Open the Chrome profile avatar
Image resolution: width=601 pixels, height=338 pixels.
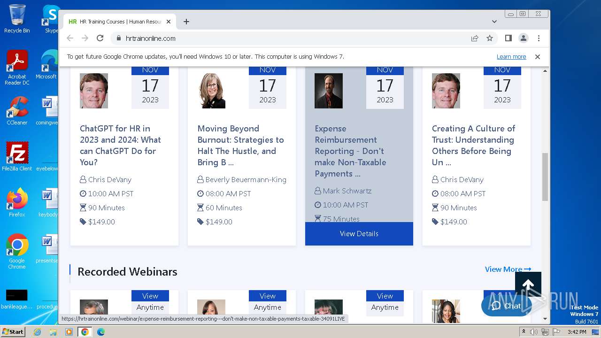pyautogui.click(x=523, y=38)
